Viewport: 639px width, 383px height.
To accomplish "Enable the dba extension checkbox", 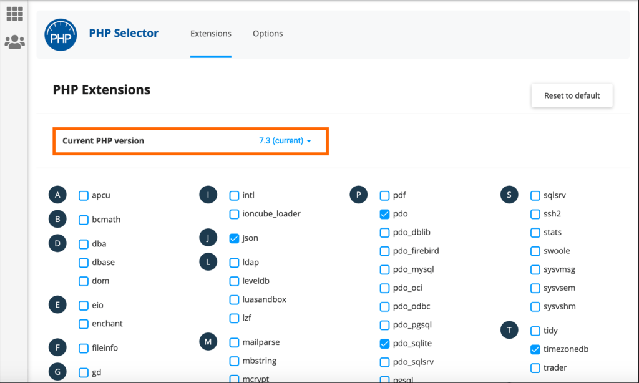I will pos(84,244).
